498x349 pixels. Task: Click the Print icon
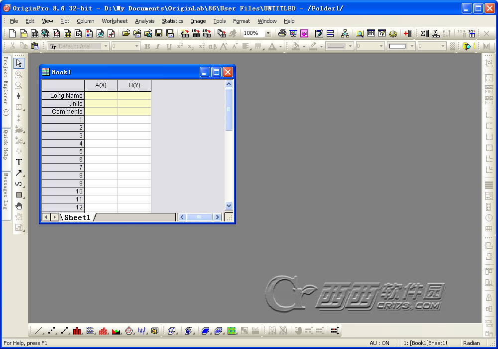[282, 33]
